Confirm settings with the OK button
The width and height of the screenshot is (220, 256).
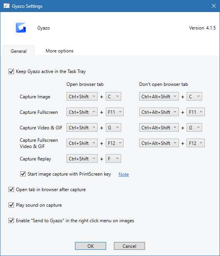click(91, 246)
